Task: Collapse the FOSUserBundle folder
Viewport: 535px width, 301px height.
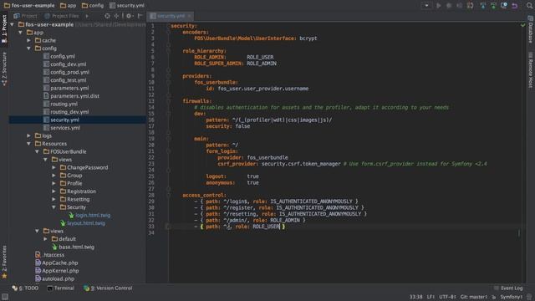Action: [37, 151]
